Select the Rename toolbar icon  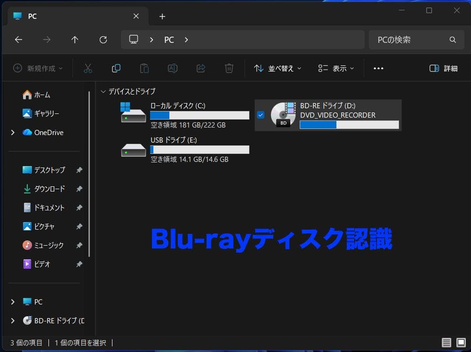pyautogui.click(x=172, y=68)
